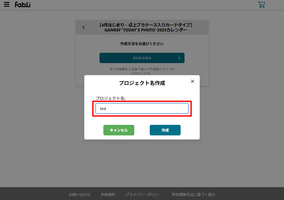Focus the project name input field
Screen dimensions: 284x200
point(142,109)
